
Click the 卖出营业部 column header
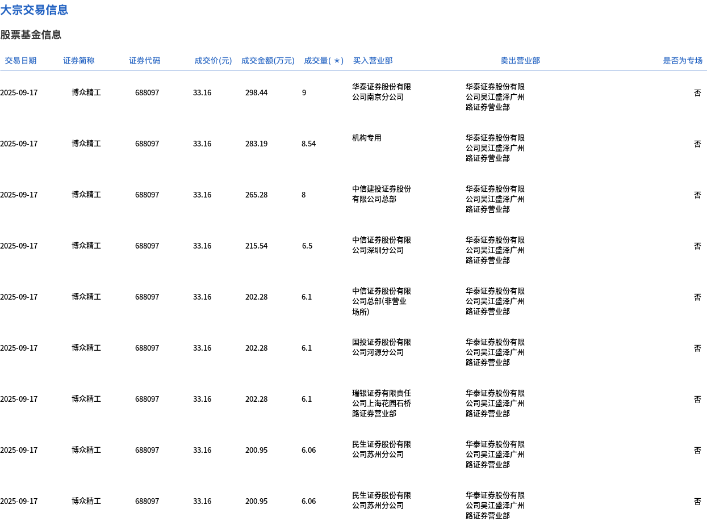coord(520,60)
